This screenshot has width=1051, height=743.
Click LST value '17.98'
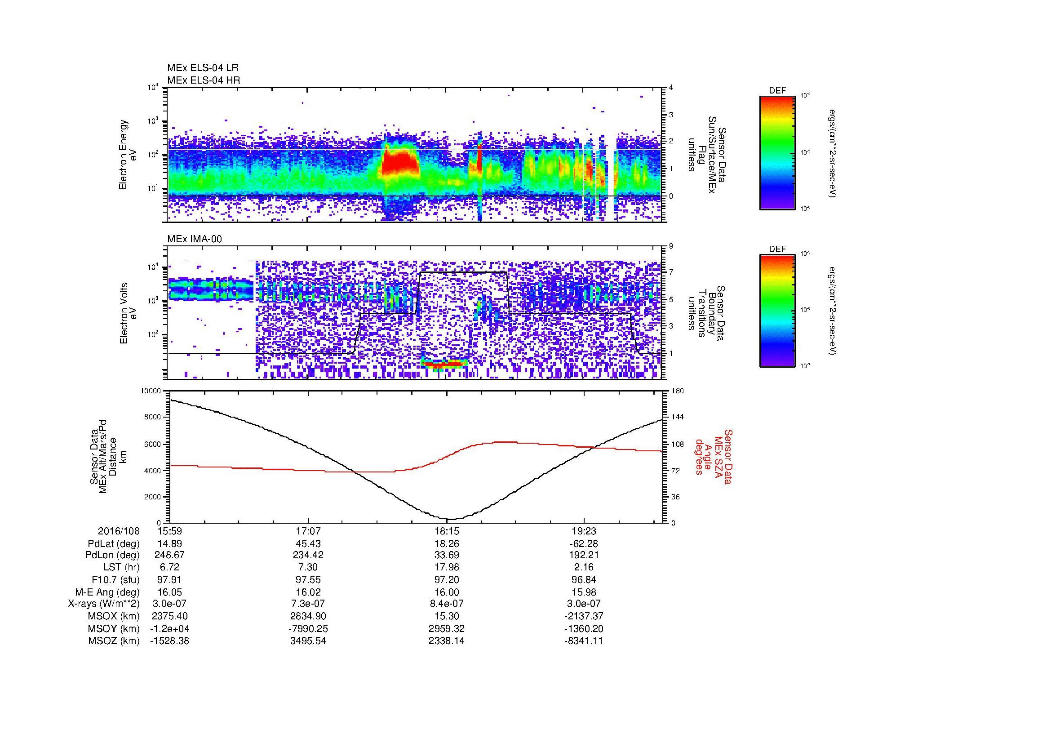[447, 568]
